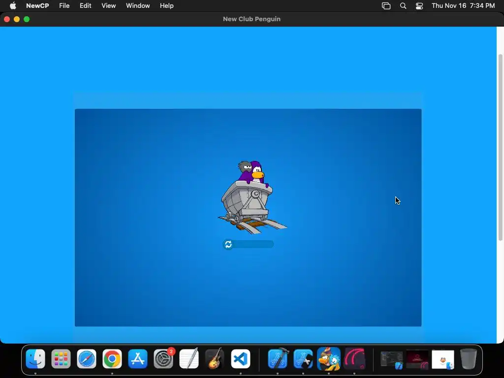This screenshot has width=504, height=378.
Task: Open the dark red arc app in Dock
Action: pos(354,359)
